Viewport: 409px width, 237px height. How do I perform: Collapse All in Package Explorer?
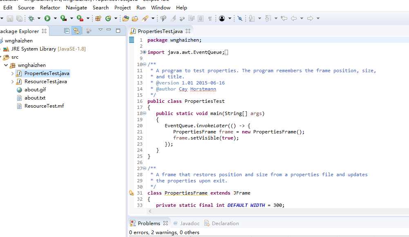[67, 31]
